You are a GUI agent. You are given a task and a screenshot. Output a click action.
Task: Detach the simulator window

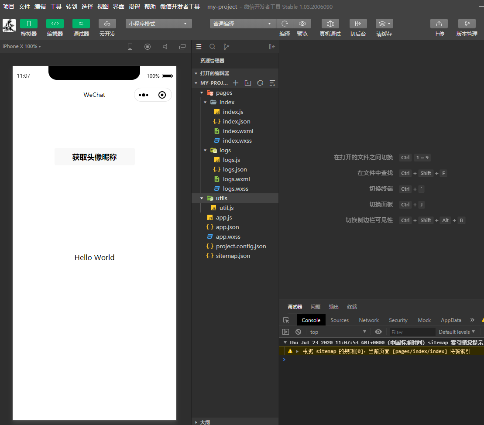tap(182, 47)
